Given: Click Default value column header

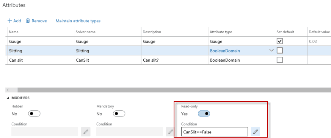Looking at the screenshot, I should tap(319, 32).
